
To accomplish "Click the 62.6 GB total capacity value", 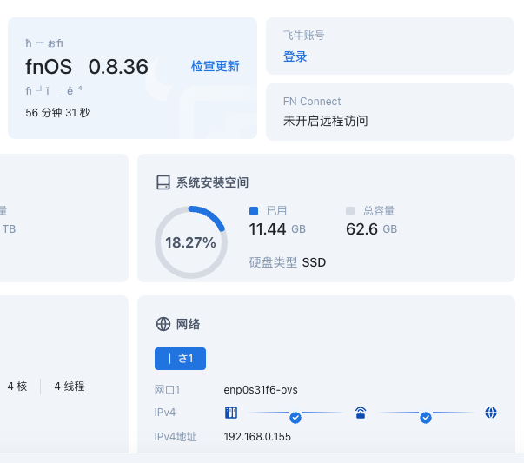I will (x=371, y=229).
